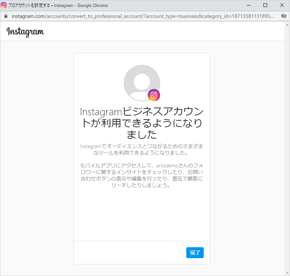Select the instagram.com URL in address bar
This screenshot has height=276, width=290.
point(143,16)
